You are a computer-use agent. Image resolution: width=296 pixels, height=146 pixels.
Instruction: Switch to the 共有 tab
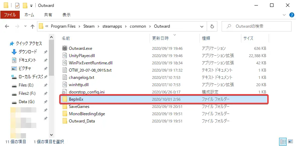[48, 15]
